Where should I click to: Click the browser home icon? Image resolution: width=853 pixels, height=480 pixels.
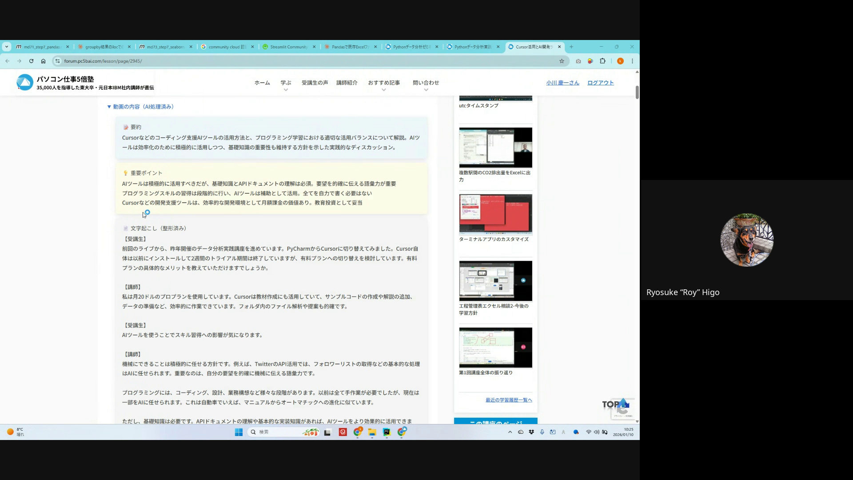tap(43, 61)
